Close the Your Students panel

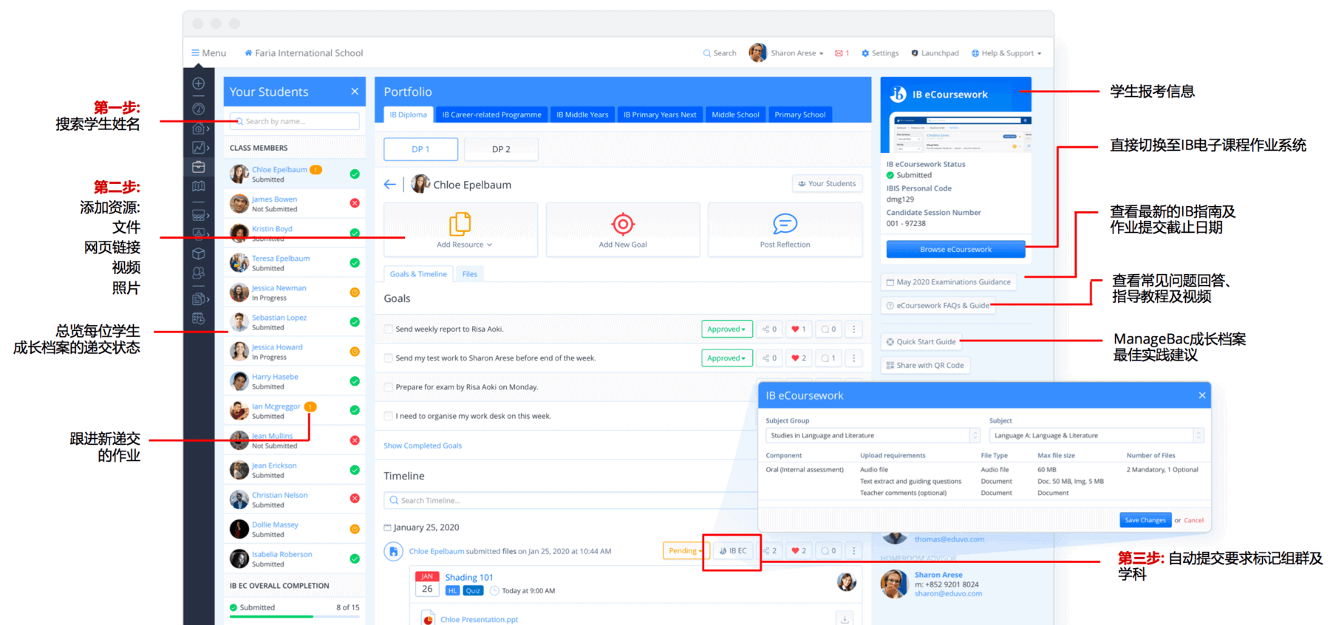355,92
